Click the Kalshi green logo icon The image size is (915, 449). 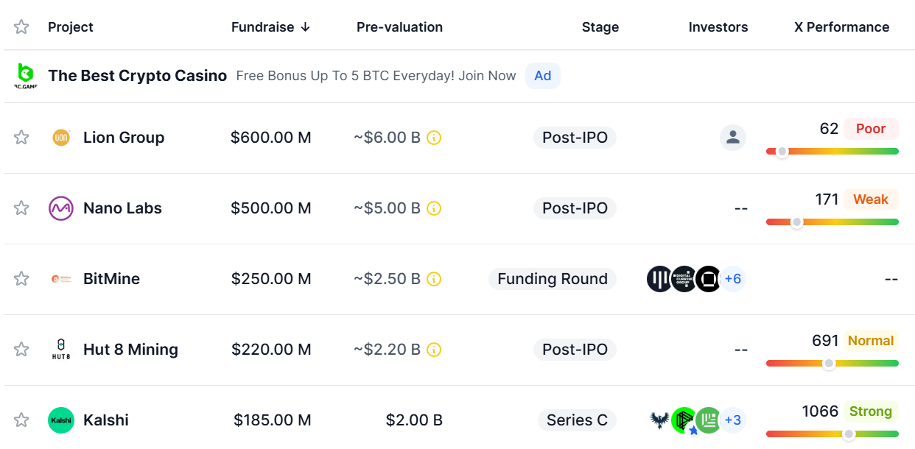tap(61, 420)
